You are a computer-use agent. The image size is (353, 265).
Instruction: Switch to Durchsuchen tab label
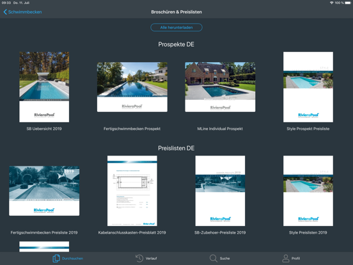click(x=72, y=259)
